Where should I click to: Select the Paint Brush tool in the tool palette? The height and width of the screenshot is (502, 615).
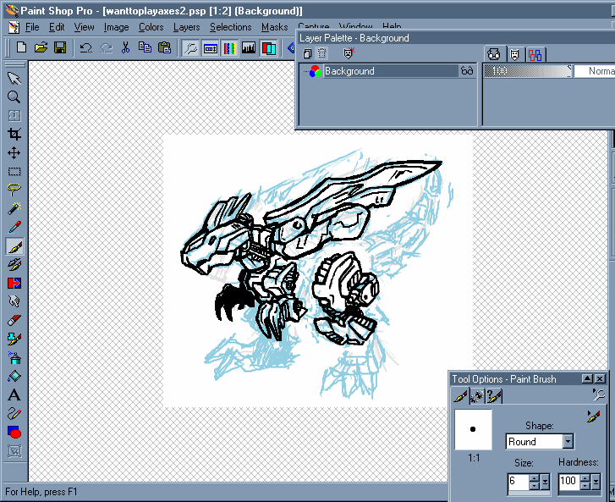click(14, 246)
